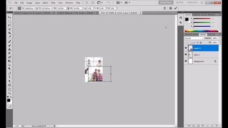Select the Rectangular Marquee tool
228x128 pixels.
(x=10, y=21)
